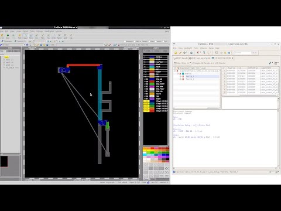
Task: Select the Test:cd_2 tree item
Action: pyautogui.click(x=190, y=79)
